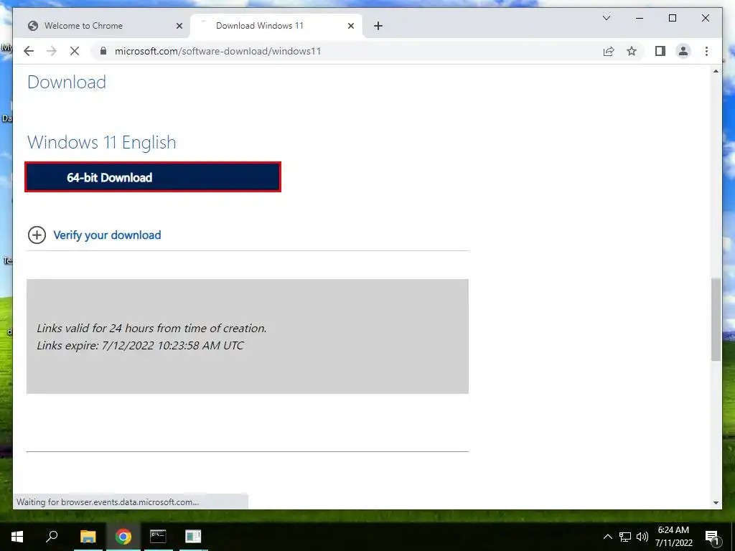Open taskbar search magnifier

(x=52, y=537)
